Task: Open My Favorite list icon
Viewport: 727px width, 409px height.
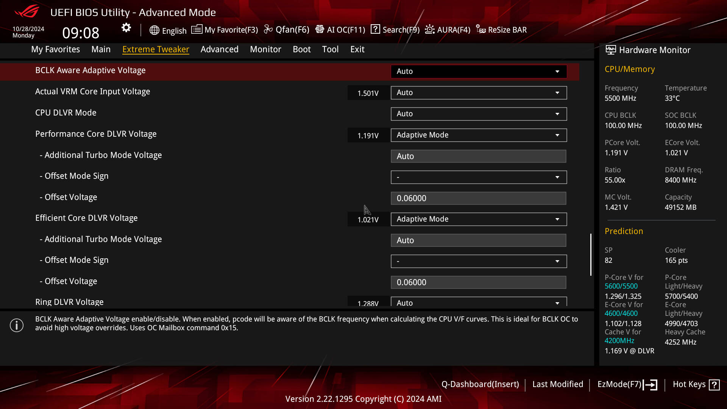Action: (197, 30)
